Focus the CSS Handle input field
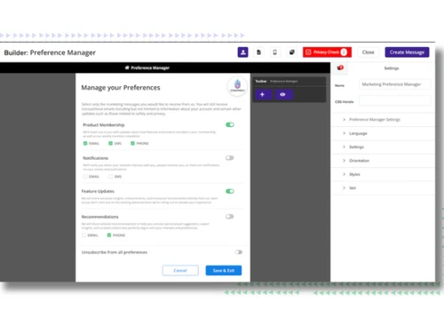Viewport: 444px width, 333px height. click(x=395, y=100)
